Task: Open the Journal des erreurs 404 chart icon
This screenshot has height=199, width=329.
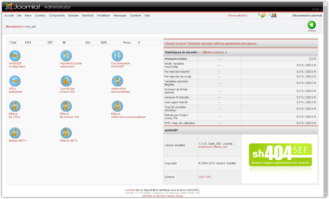Action: 66,81
